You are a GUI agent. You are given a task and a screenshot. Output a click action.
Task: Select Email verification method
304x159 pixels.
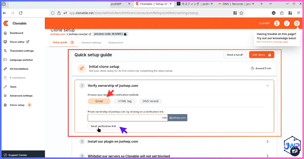[x=99, y=101]
